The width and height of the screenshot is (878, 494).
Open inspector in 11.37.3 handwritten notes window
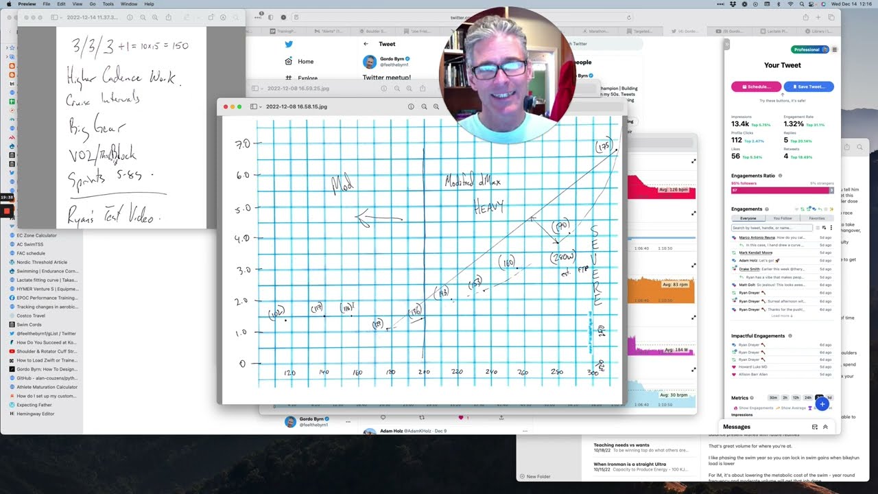(130, 17)
